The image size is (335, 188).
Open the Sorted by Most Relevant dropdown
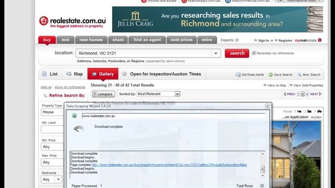[x=158, y=94]
